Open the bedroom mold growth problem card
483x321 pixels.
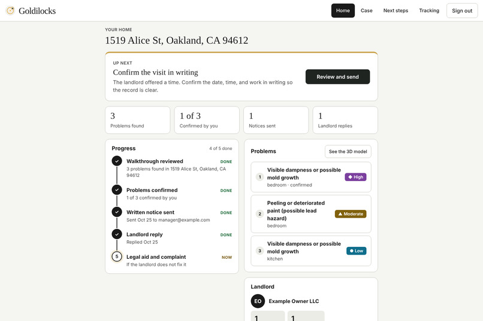(311, 177)
